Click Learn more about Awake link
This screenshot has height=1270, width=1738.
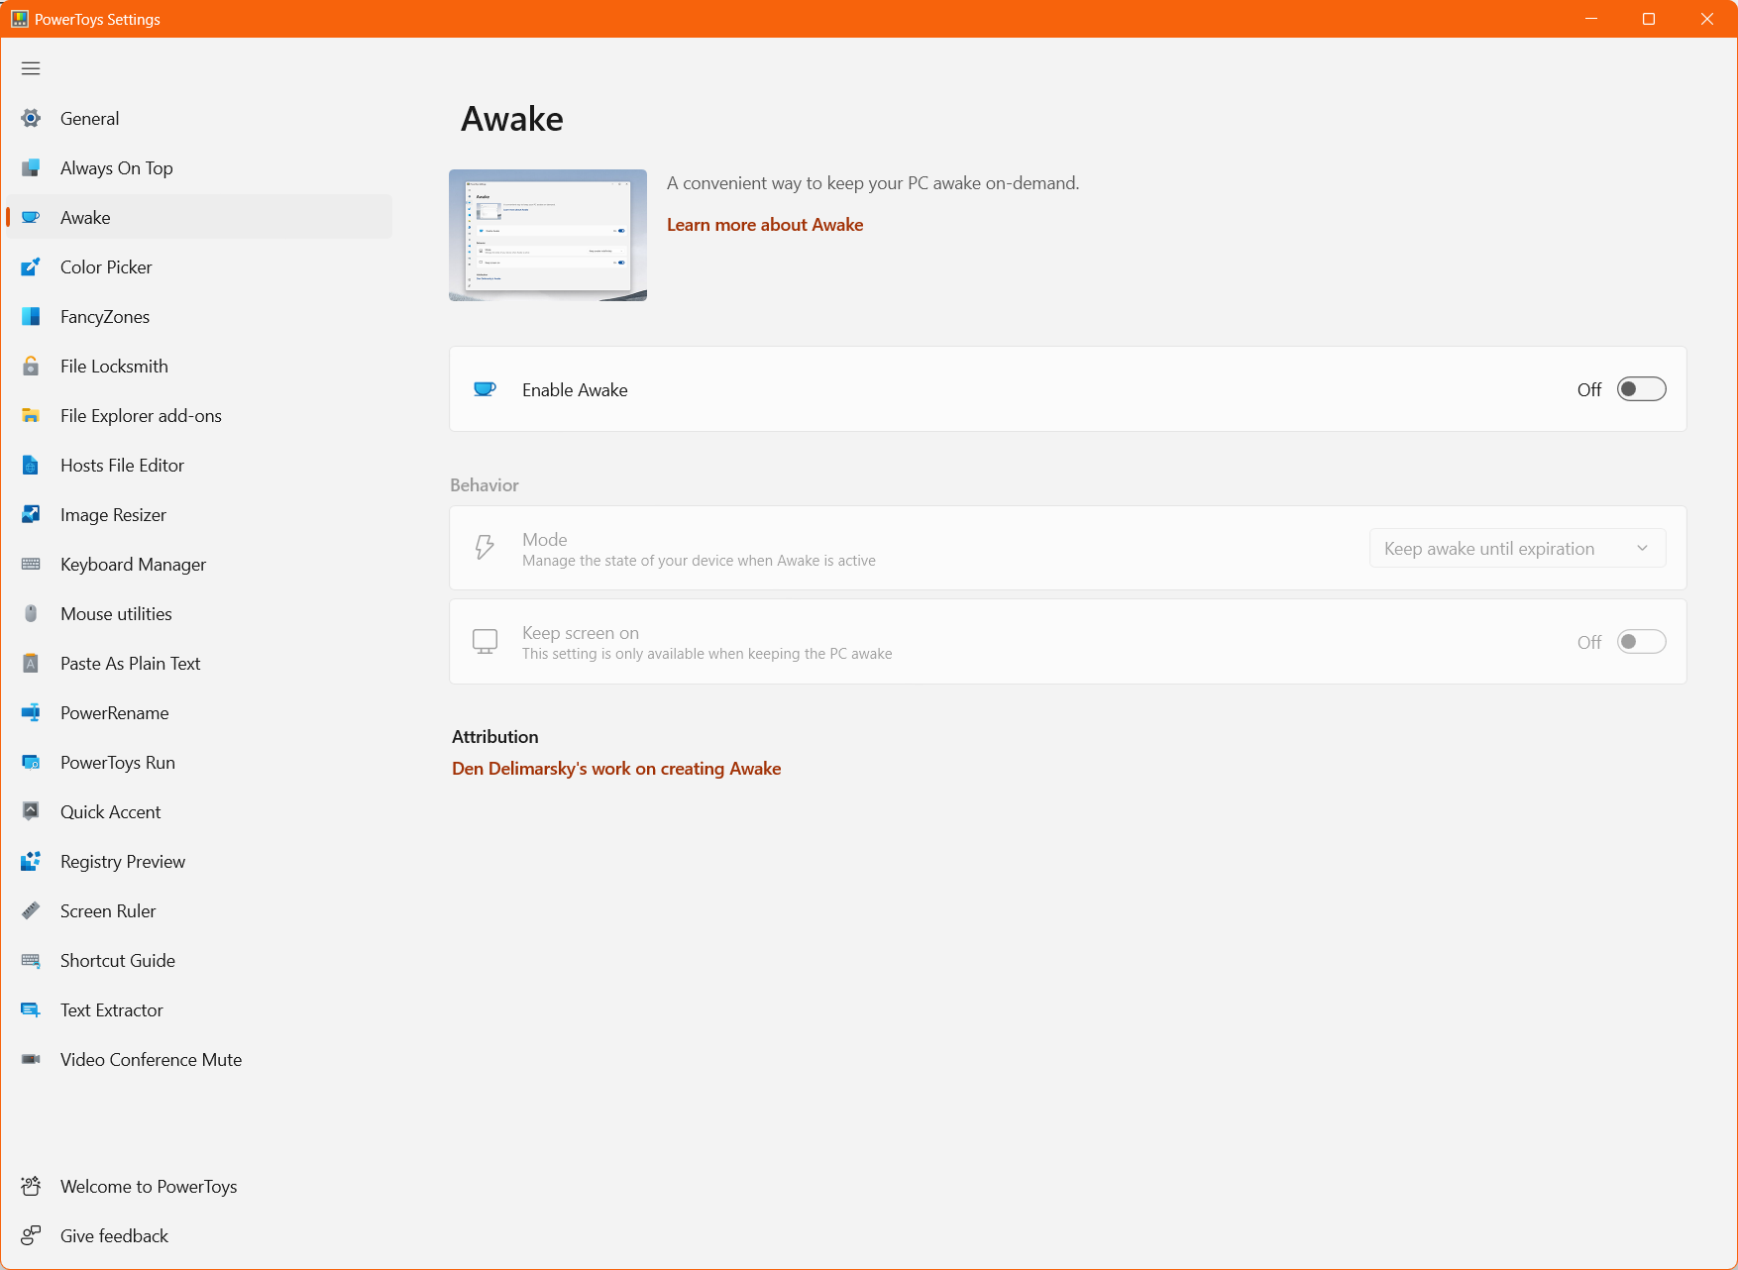click(765, 224)
